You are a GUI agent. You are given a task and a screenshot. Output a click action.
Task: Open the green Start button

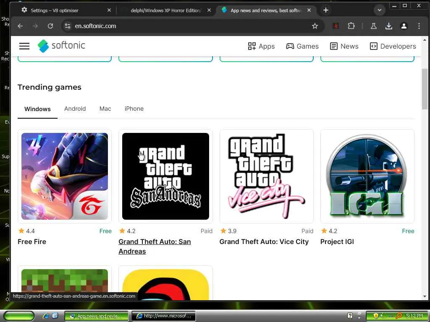[x=19, y=316]
